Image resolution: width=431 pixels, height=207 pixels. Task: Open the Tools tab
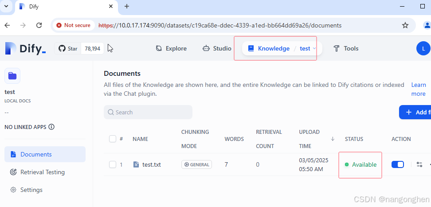point(346,48)
